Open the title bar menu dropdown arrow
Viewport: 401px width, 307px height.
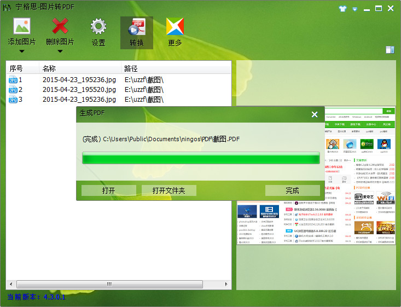point(355,9)
